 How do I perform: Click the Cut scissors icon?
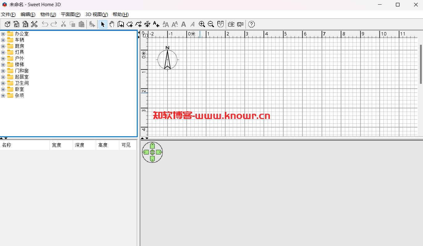click(64, 24)
